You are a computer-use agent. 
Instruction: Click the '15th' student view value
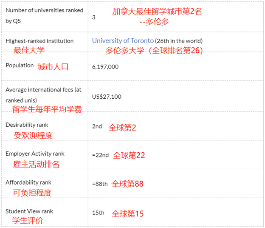click(98, 213)
